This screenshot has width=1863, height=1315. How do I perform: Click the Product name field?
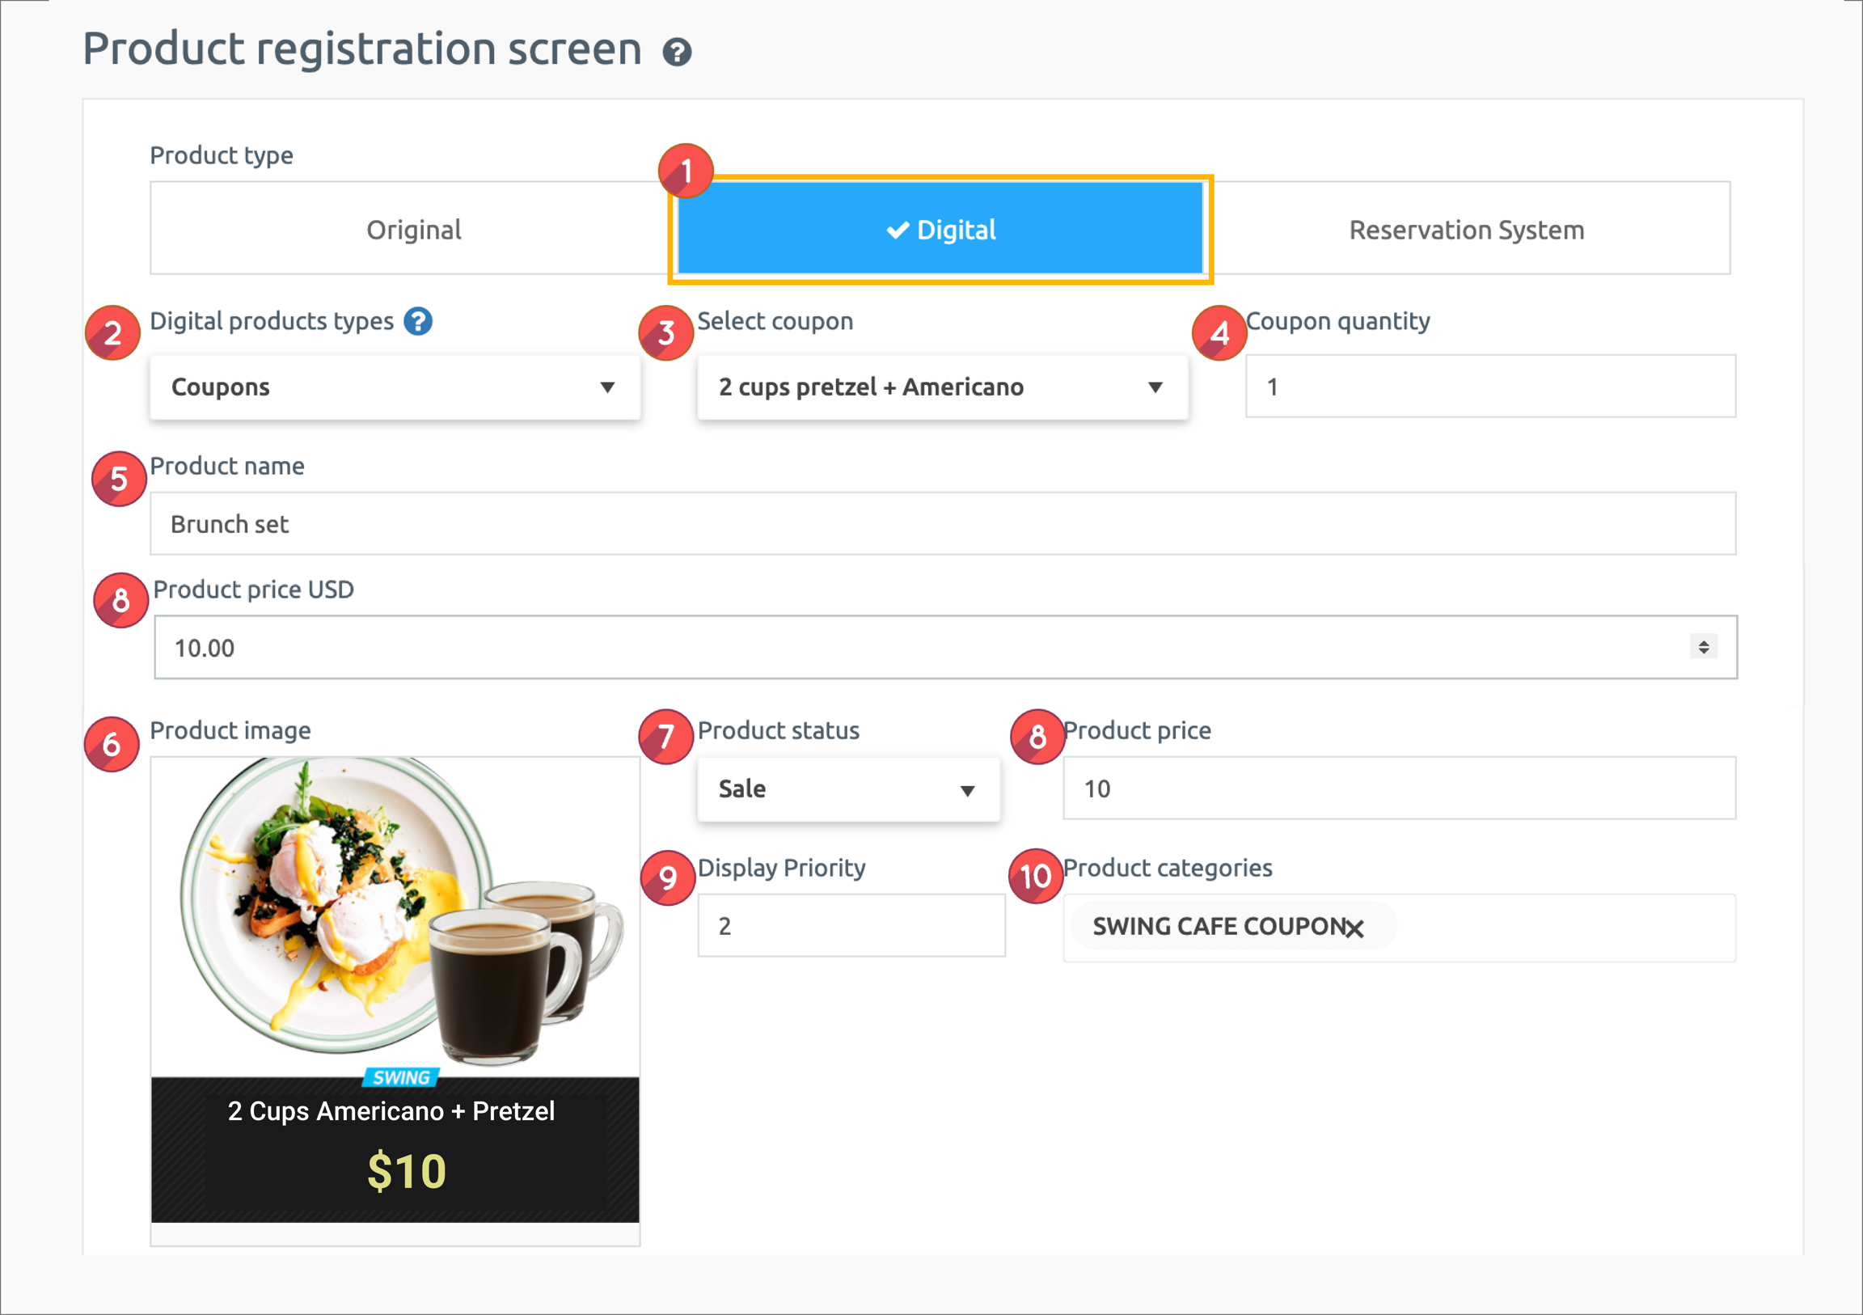coord(941,523)
